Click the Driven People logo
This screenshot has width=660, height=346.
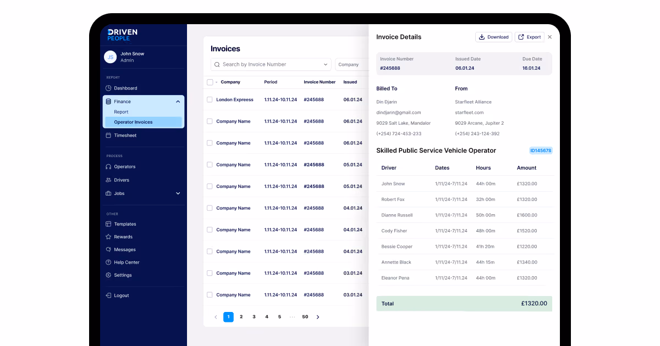tap(123, 35)
